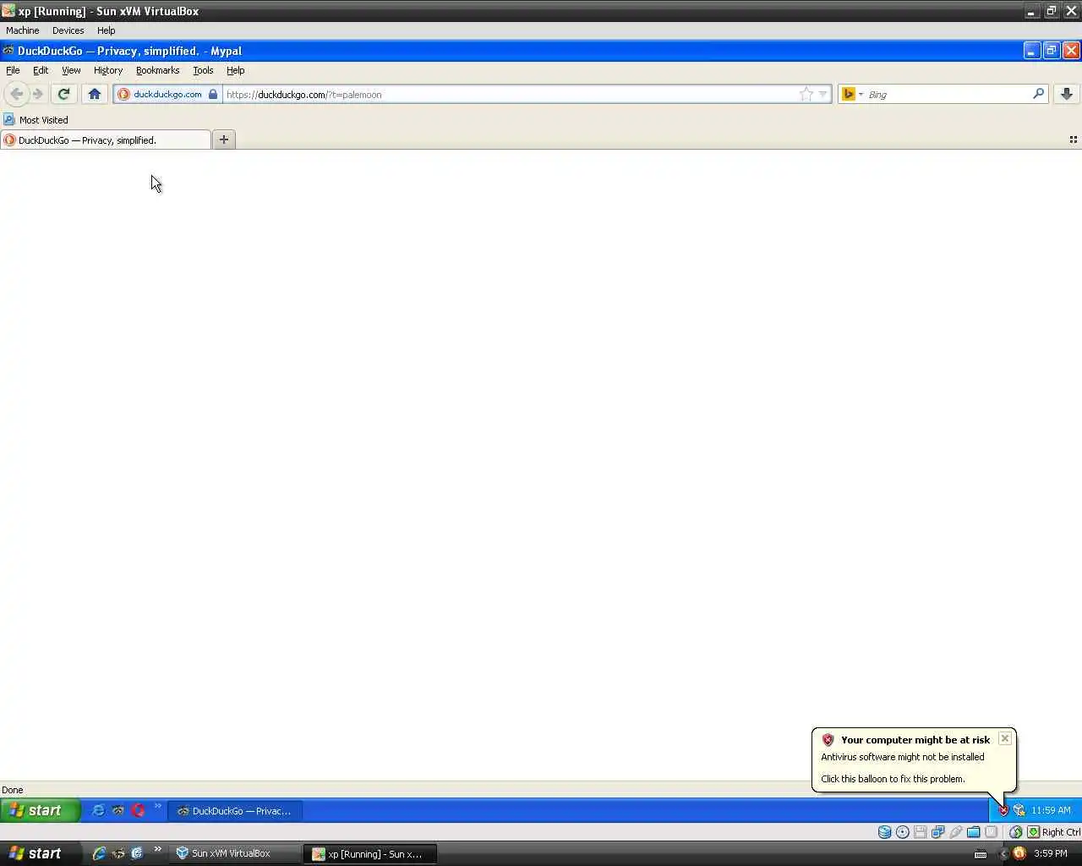Click the guest XP Start button

tap(40, 810)
